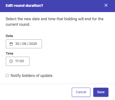This screenshot has width=115, height=100.
Task: Open the calendar picker icon
Action: point(11,44)
